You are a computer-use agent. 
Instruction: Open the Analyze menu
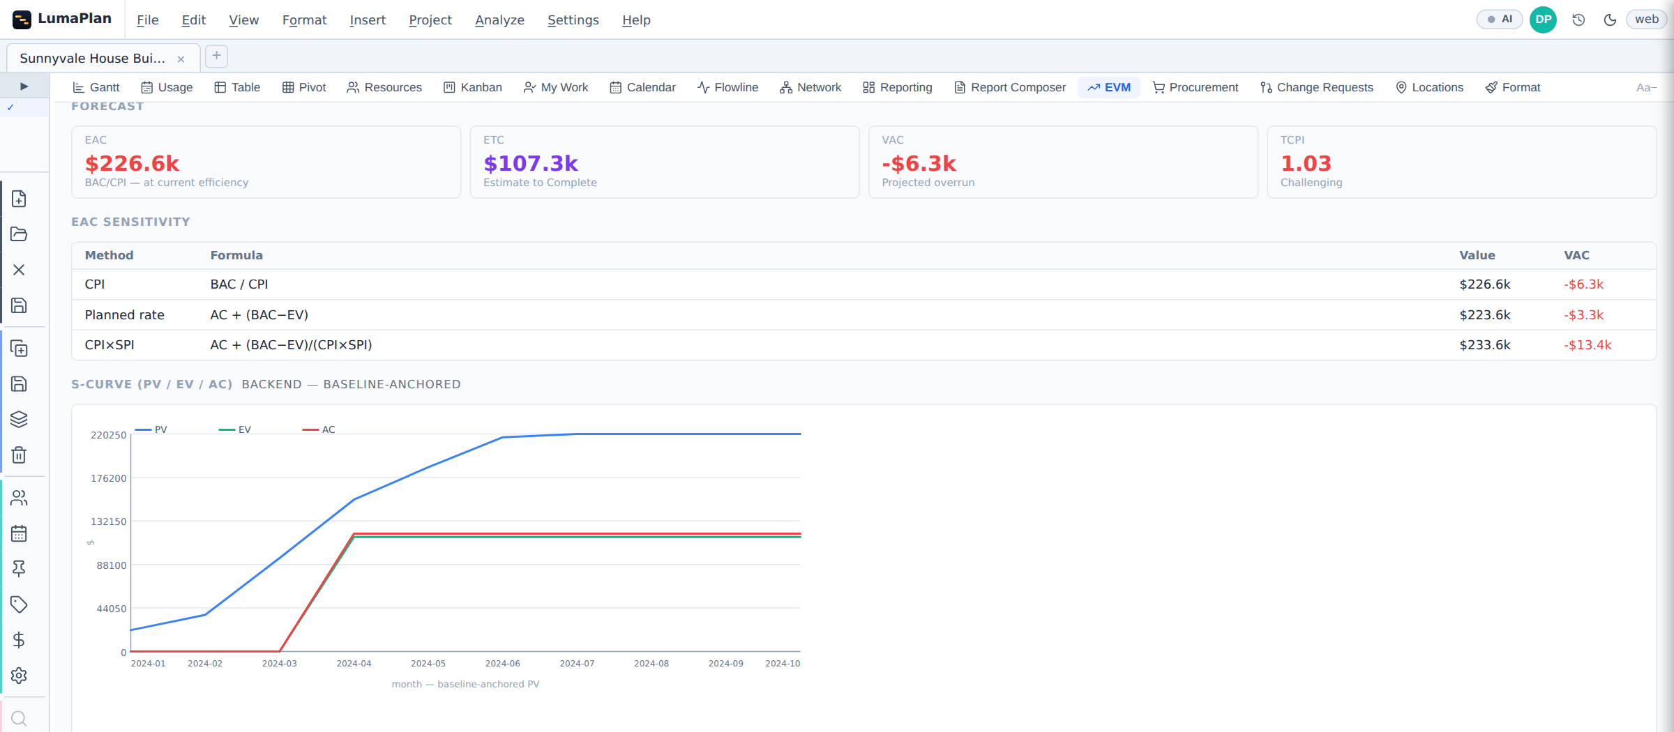coord(499,20)
